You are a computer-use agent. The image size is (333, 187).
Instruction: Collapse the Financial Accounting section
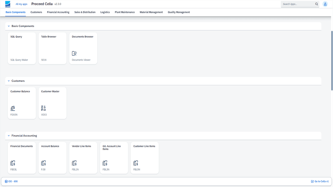click(9, 136)
